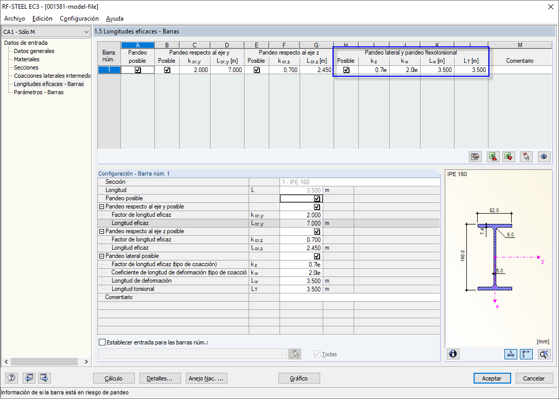Click the Comentario cell in table column M
This screenshot has width=559, height=399.
click(x=520, y=70)
